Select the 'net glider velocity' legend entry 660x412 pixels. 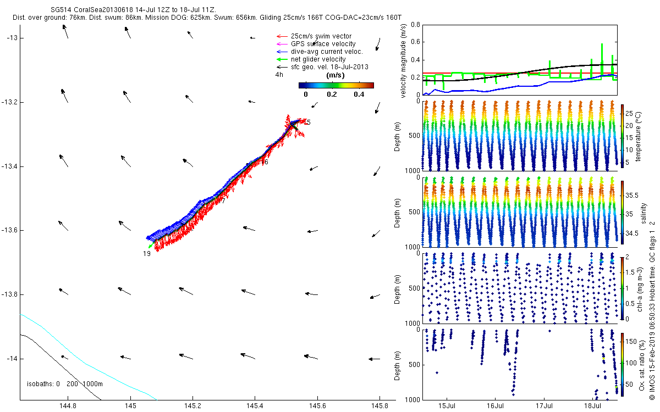317,59
